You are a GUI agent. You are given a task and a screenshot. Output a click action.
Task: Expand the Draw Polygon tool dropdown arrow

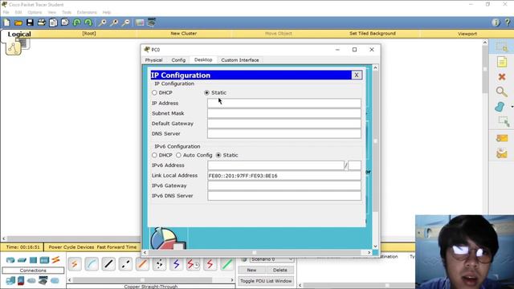[512, 107]
